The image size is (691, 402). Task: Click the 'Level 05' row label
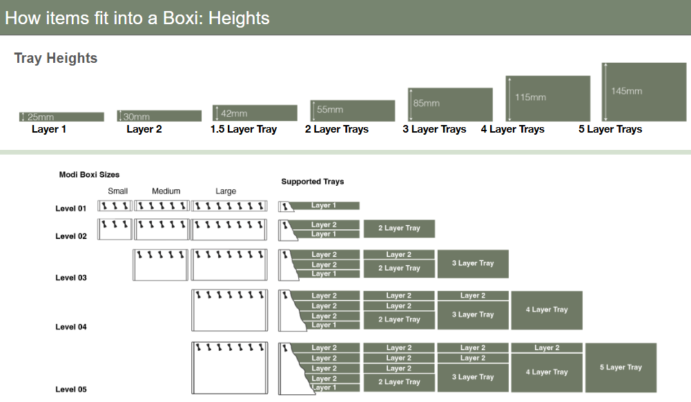pos(71,390)
